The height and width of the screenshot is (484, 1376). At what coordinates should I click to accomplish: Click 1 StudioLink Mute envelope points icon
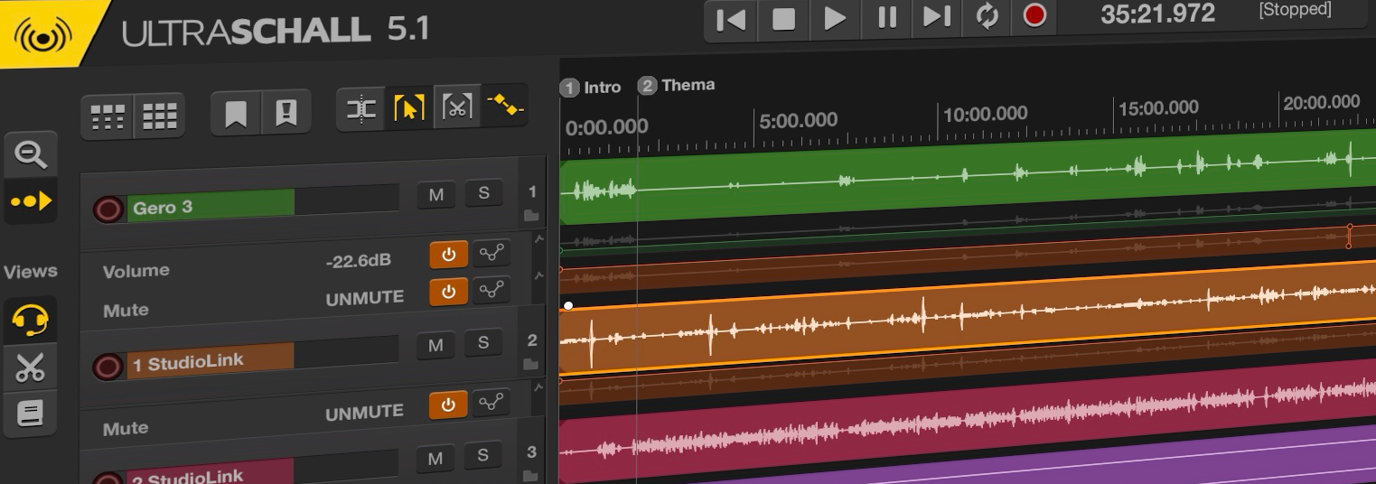pyautogui.click(x=491, y=403)
